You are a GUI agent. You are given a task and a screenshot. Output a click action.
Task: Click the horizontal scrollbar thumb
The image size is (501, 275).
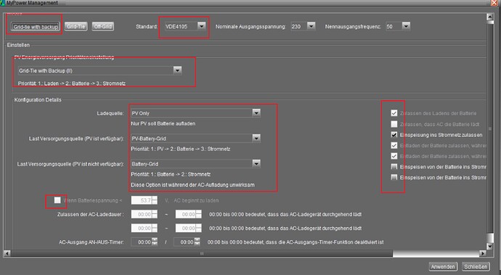click(202, 253)
